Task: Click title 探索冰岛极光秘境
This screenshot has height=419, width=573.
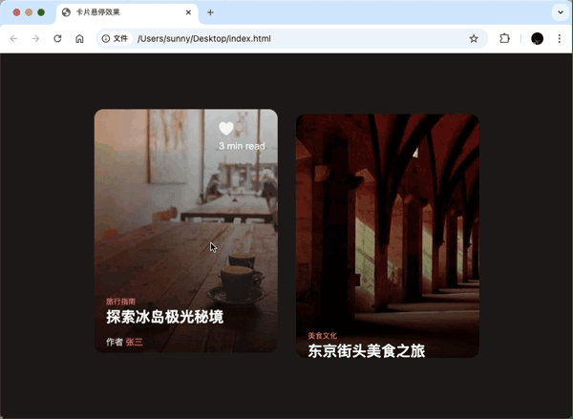Action: point(164,317)
